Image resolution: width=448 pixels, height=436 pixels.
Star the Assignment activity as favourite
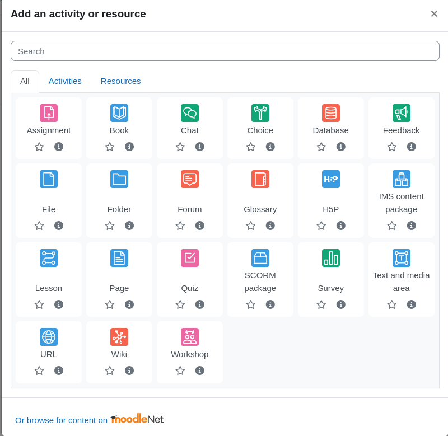click(x=39, y=147)
